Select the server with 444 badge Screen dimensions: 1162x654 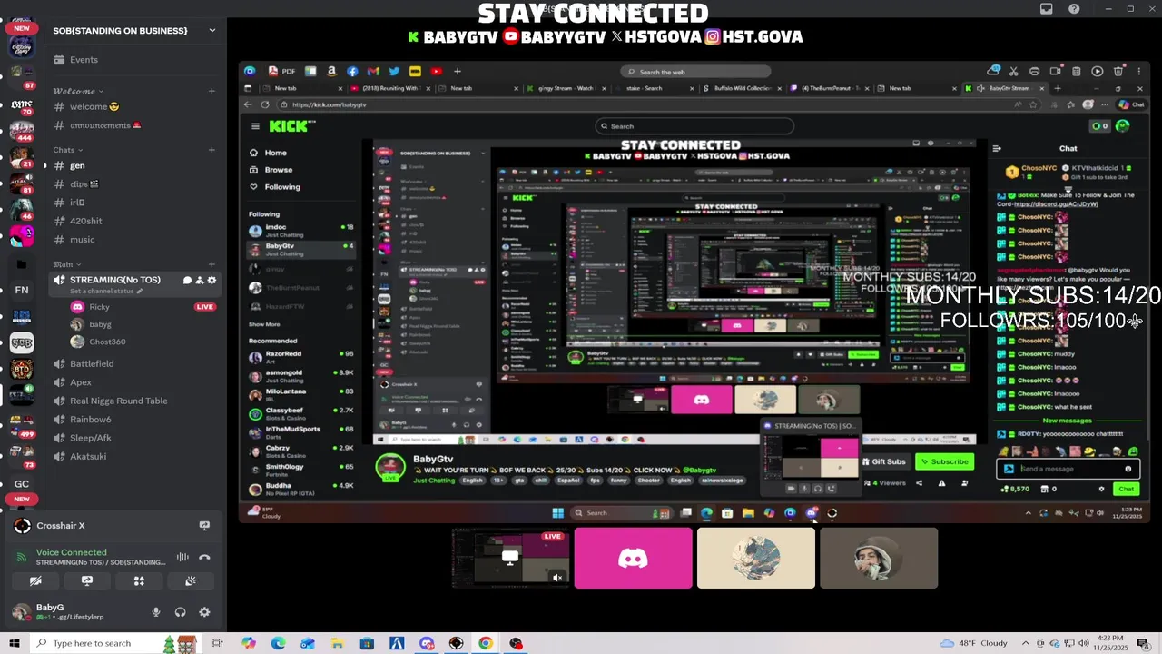click(x=22, y=132)
